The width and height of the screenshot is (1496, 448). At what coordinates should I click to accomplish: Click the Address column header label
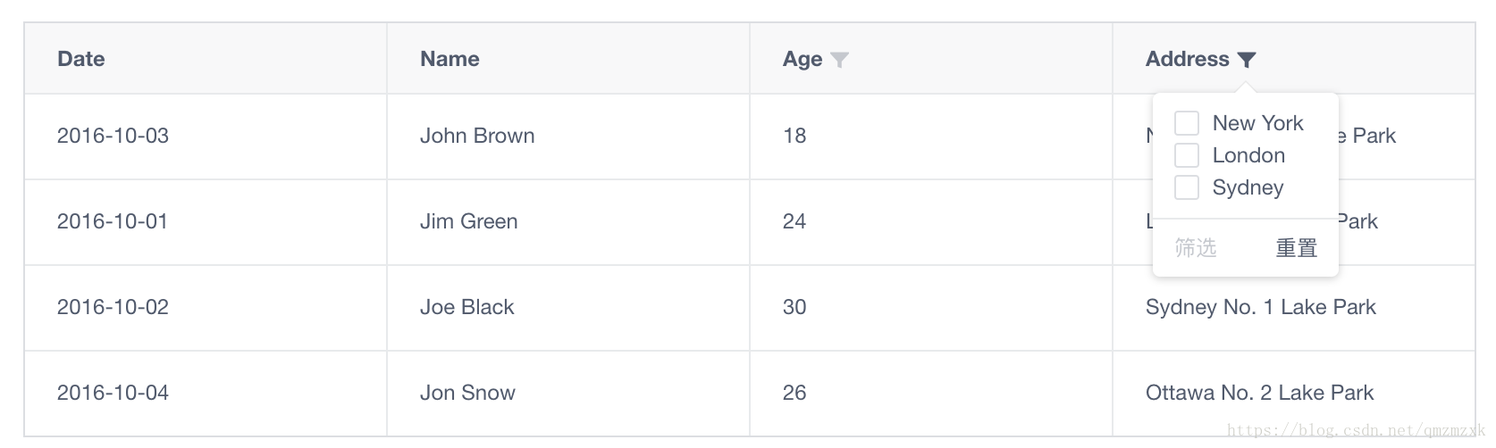tap(1187, 59)
